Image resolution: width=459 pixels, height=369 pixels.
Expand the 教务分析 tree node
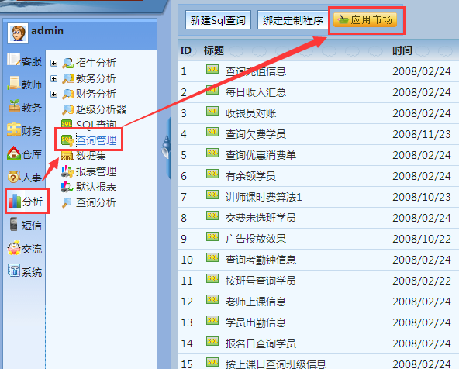(53, 78)
